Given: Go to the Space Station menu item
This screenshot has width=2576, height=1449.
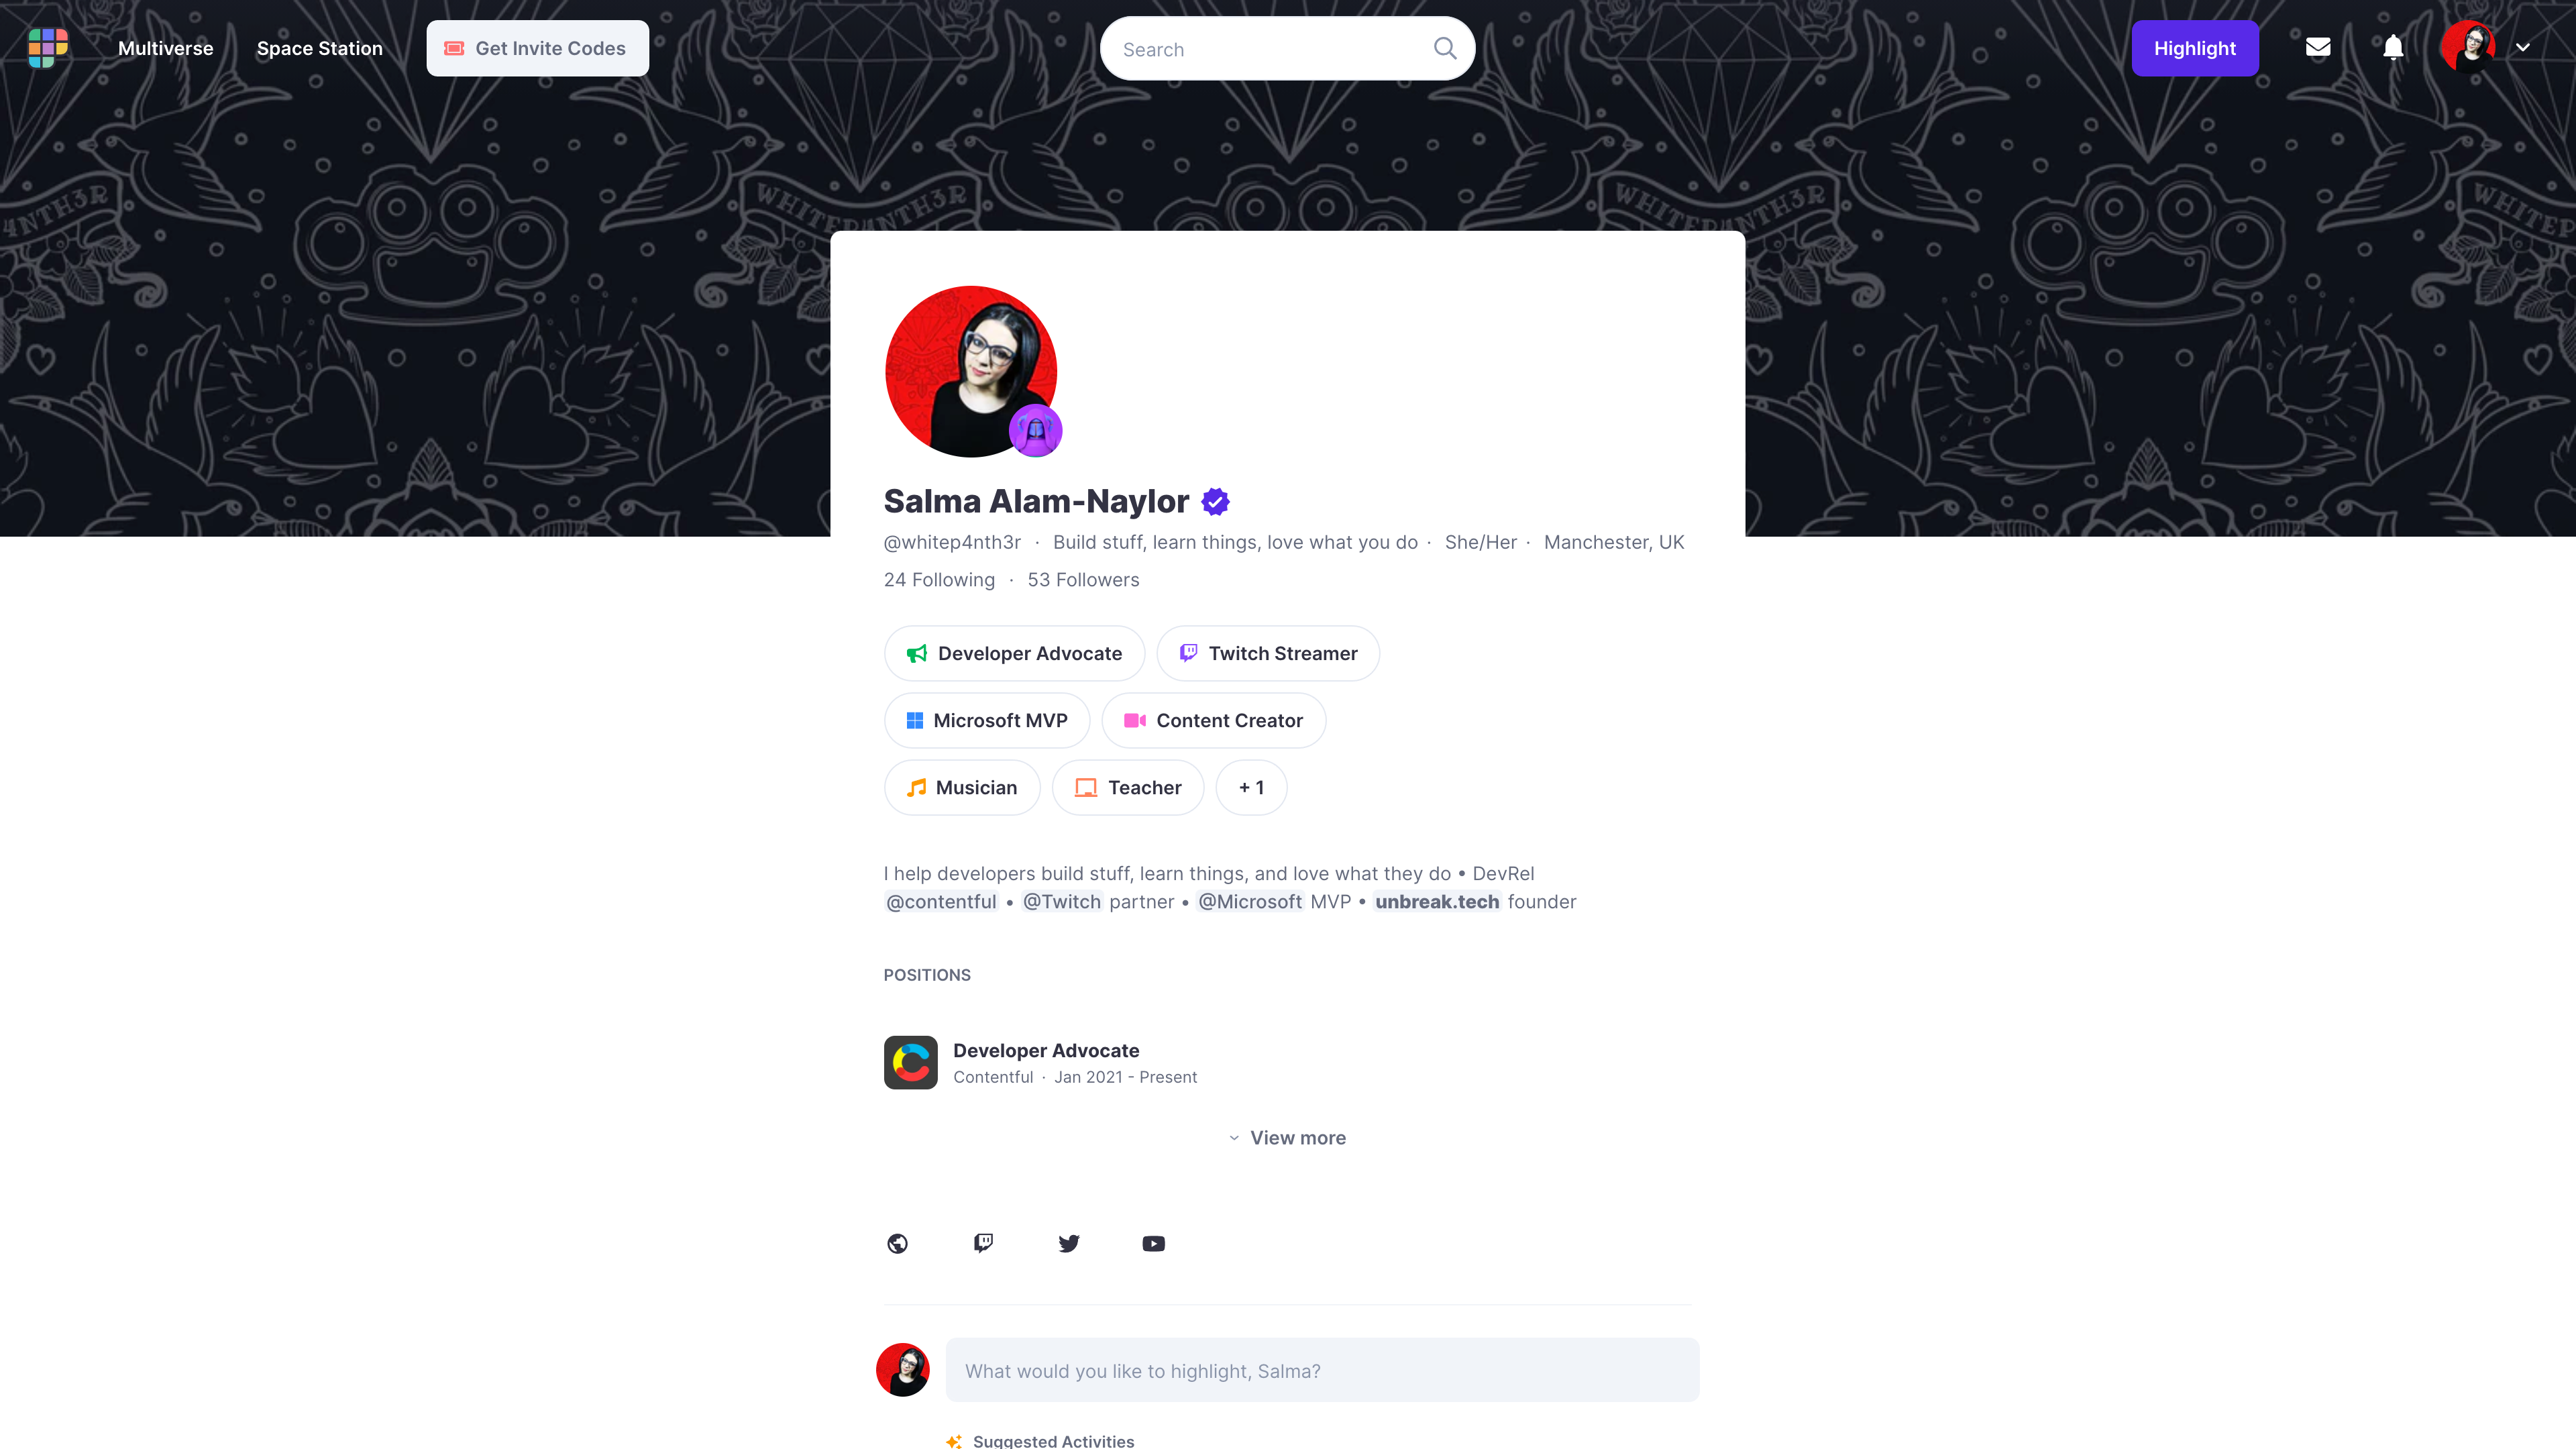Looking at the screenshot, I should point(320,48).
